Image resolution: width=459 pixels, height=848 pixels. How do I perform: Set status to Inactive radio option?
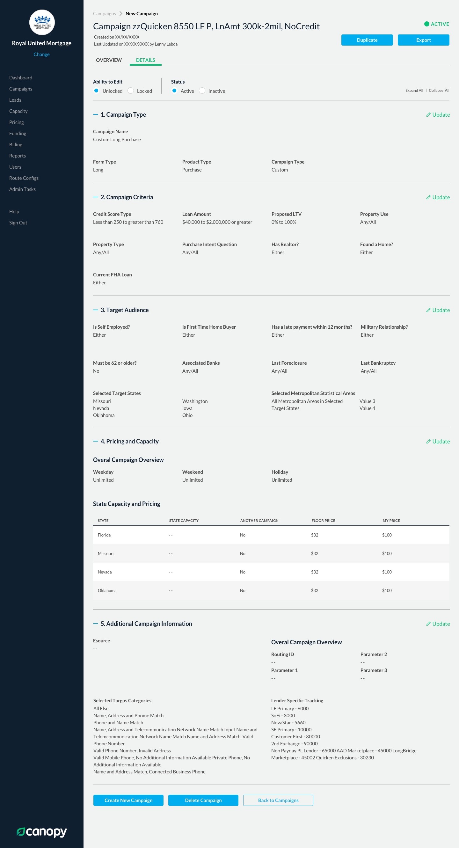click(x=202, y=91)
